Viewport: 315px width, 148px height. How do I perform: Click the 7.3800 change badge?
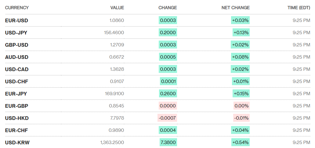tap(168, 143)
